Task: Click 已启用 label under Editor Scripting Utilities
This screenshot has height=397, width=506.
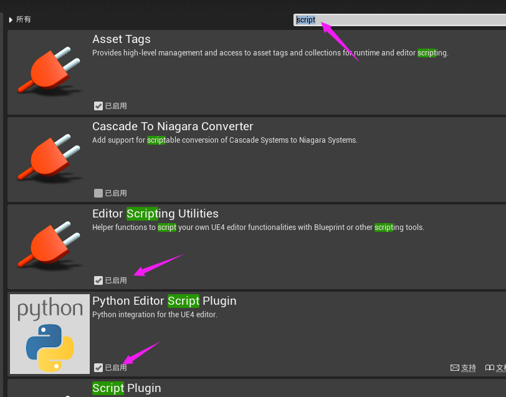Action: coord(116,280)
